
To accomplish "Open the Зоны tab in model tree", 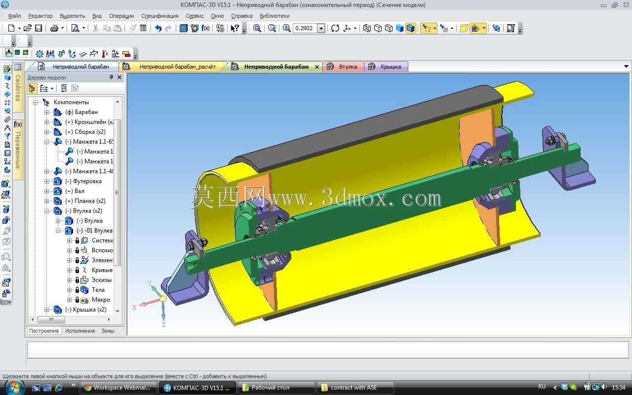I will [x=108, y=331].
